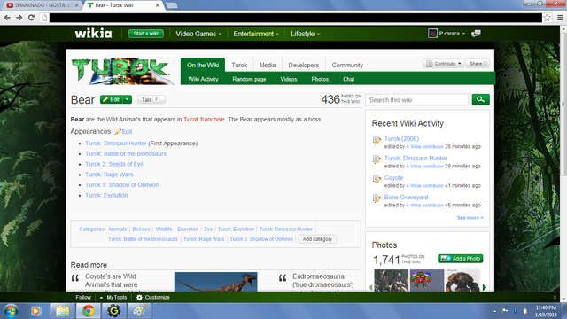Screen dimensions: 567x319
Task: Select the Turok navigation tab
Action: pyautogui.click(x=239, y=65)
